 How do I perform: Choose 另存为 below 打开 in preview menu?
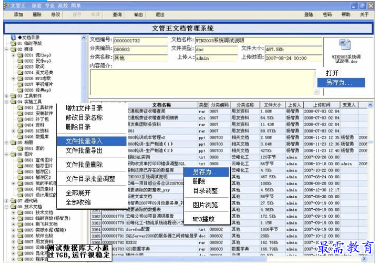click(x=341, y=83)
